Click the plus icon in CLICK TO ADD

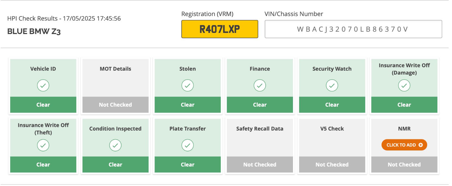pos(421,145)
